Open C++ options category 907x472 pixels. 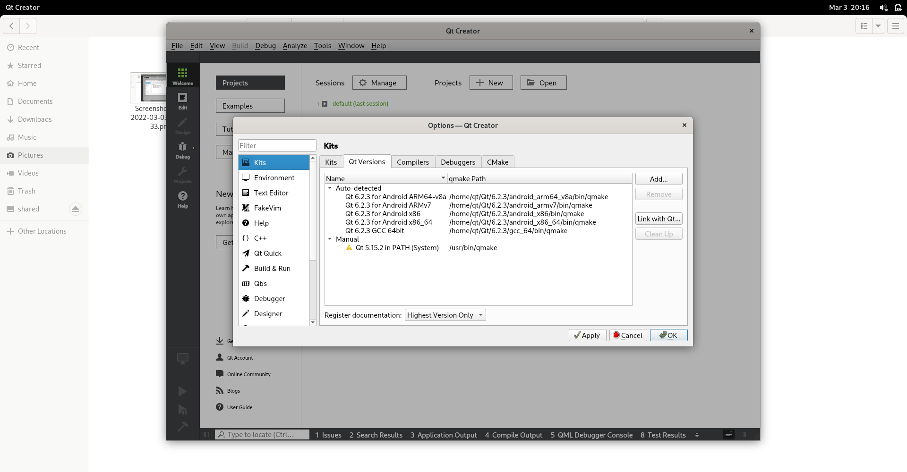(x=274, y=238)
